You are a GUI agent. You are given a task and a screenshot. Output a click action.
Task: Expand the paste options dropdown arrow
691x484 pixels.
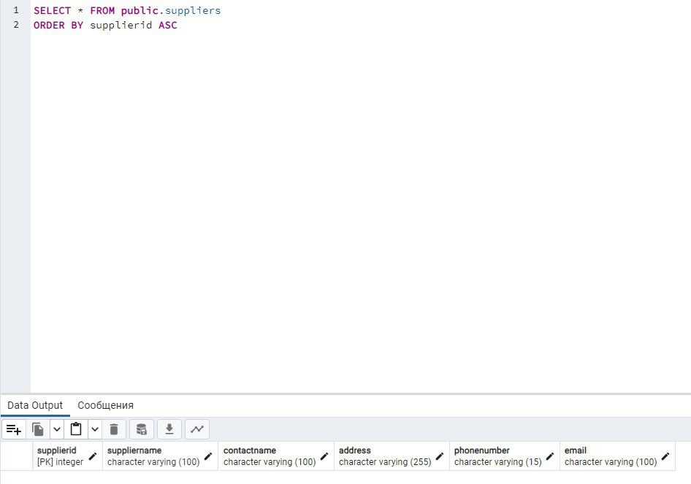point(95,429)
